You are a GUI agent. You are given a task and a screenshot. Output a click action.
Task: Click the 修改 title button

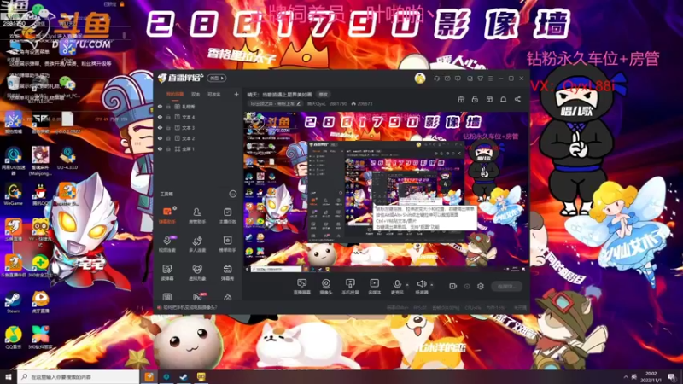(x=323, y=94)
